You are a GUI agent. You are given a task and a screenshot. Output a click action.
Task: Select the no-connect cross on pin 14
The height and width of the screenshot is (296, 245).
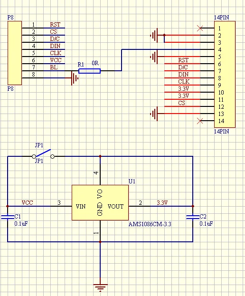(200, 121)
